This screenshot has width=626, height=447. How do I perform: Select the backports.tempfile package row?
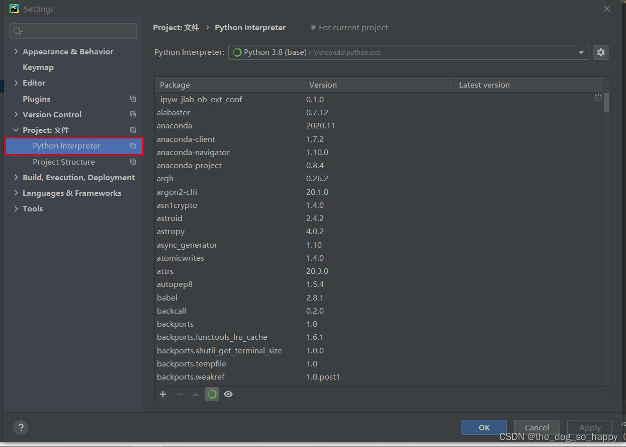(379, 363)
